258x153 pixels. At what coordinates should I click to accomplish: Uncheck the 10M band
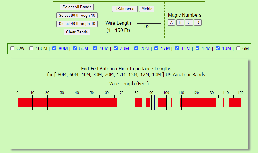coord(218,48)
